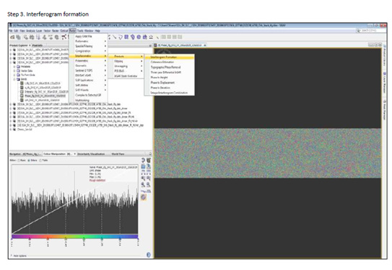Choose Complex to Detected GR entry
The width and height of the screenshot is (392, 270).
click(88, 95)
